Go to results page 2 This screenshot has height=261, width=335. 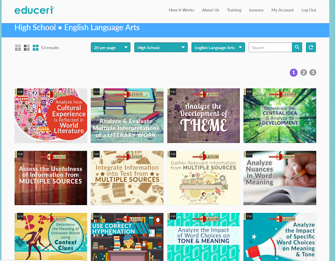(304, 73)
